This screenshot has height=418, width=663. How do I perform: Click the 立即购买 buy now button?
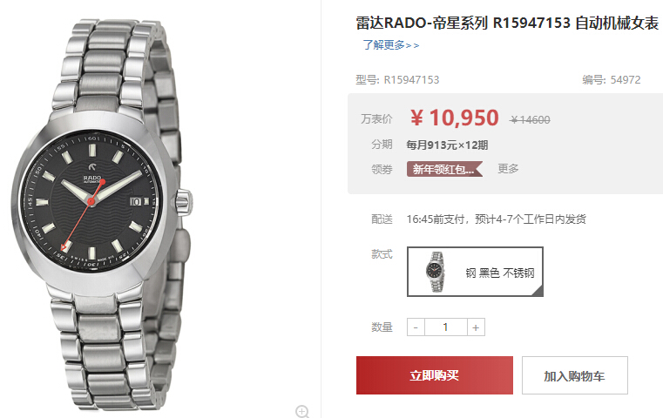click(434, 375)
